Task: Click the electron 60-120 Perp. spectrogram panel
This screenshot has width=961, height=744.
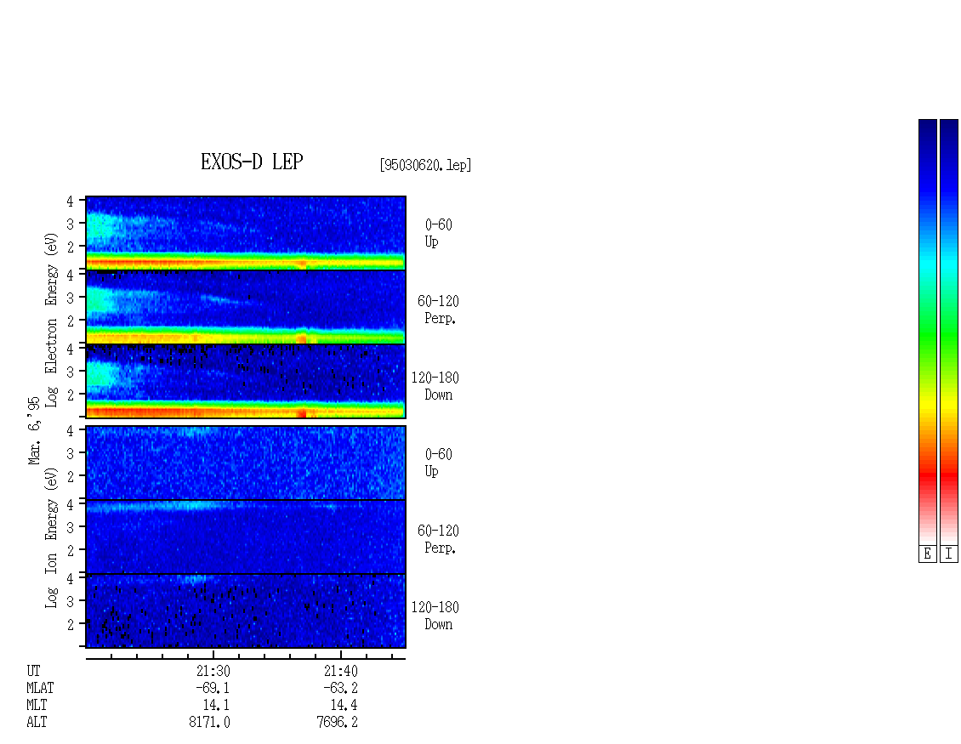Action: [246, 307]
